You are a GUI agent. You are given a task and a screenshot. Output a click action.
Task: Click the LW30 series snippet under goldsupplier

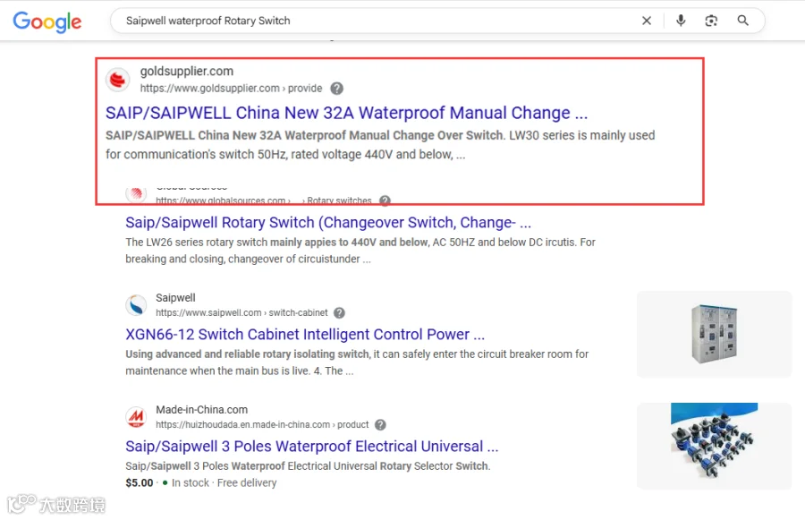[380, 145]
